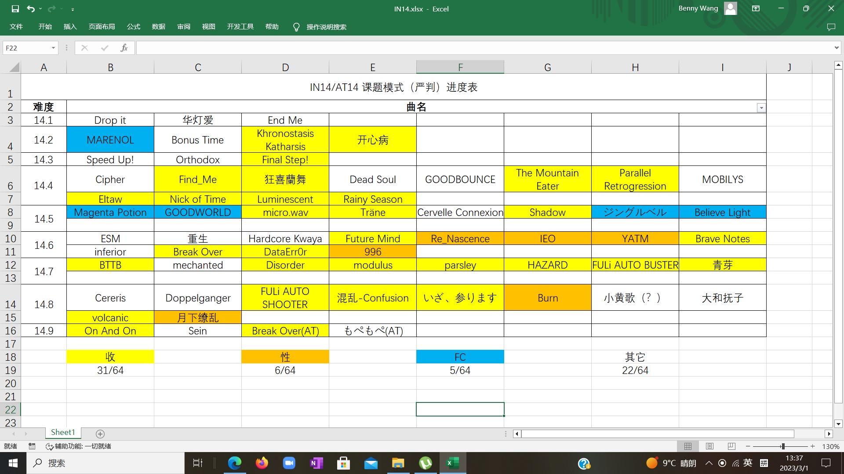Switch to the 页面布局 ribbon tab
This screenshot has width=844, height=474.
point(102,27)
